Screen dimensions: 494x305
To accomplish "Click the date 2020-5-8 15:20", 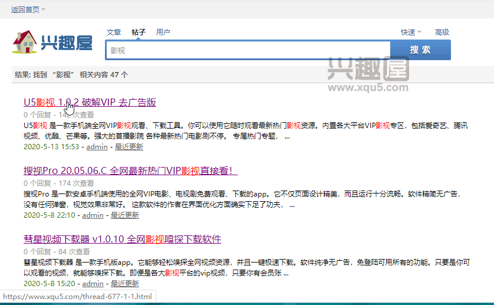I will (x=50, y=284).
